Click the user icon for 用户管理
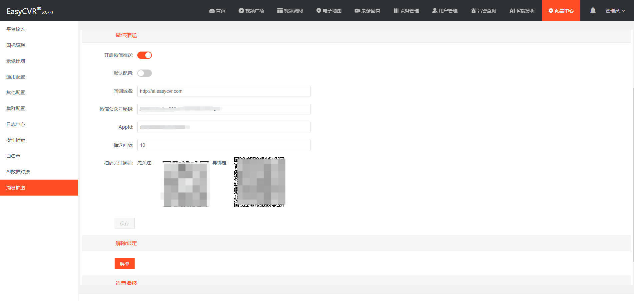Image resolution: width=634 pixels, height=301 pixels. pos(435,11)
